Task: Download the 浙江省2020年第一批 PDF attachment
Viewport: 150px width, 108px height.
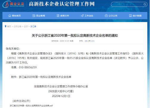Action: [31, 106]
